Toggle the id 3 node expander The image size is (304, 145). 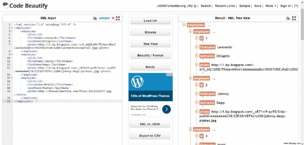click(197, 136)
